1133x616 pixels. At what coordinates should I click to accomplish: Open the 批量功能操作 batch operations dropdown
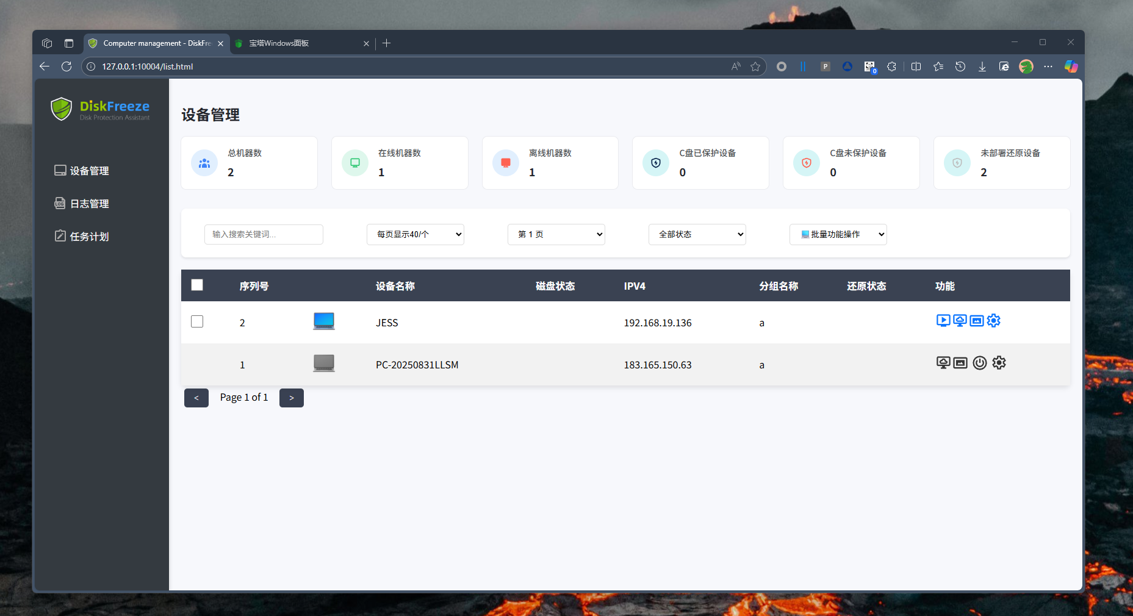pos(838,234)
